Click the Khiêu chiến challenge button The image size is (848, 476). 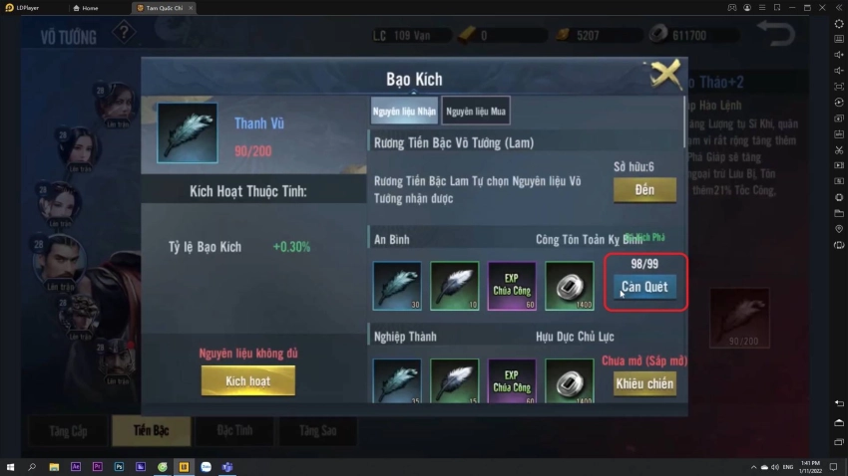pos(644,383)
